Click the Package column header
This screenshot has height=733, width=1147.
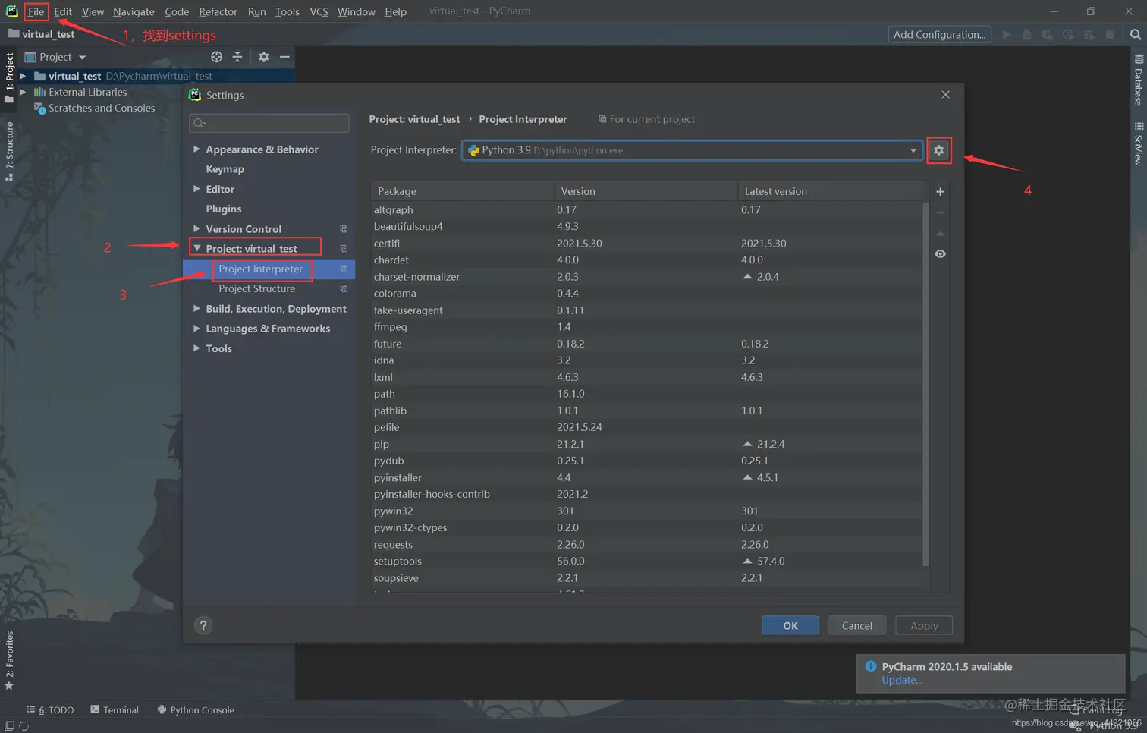coord(462,191)
